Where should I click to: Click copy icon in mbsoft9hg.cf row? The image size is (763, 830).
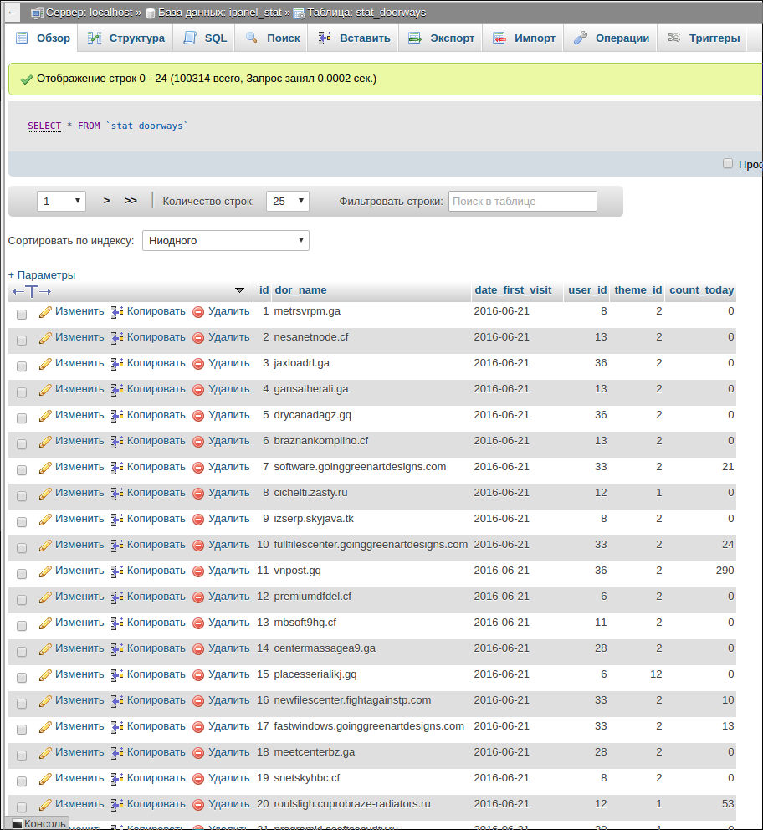[x=117, y=623]
